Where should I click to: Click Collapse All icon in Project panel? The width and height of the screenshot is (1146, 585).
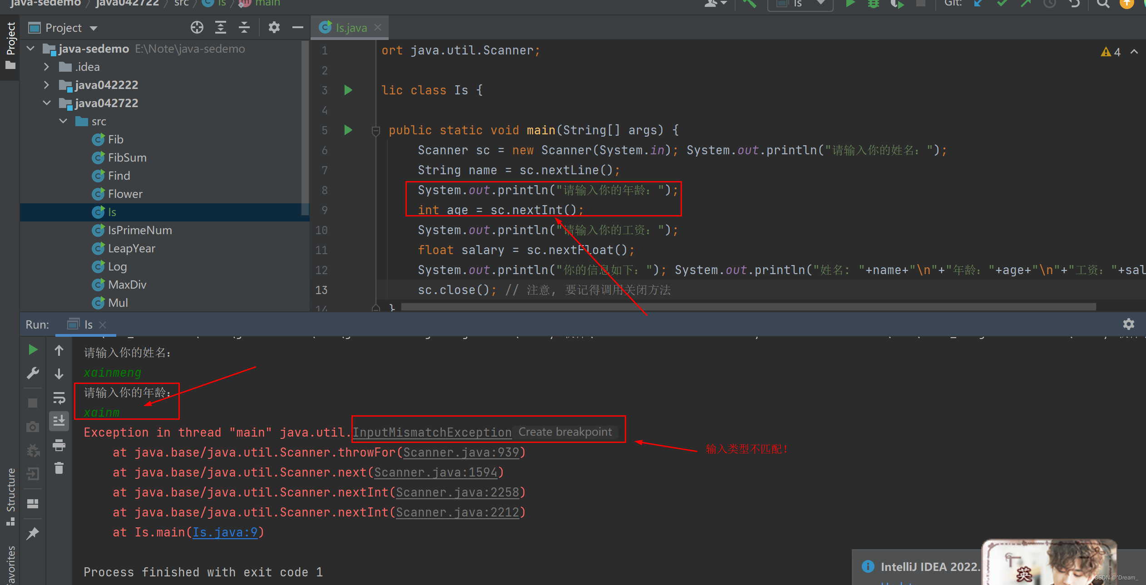(x=244, y=28)
